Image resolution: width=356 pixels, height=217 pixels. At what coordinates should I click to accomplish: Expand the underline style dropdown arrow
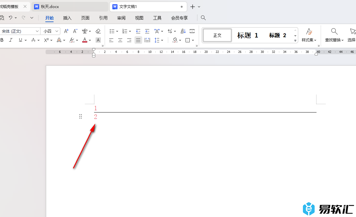pos(26,40)
